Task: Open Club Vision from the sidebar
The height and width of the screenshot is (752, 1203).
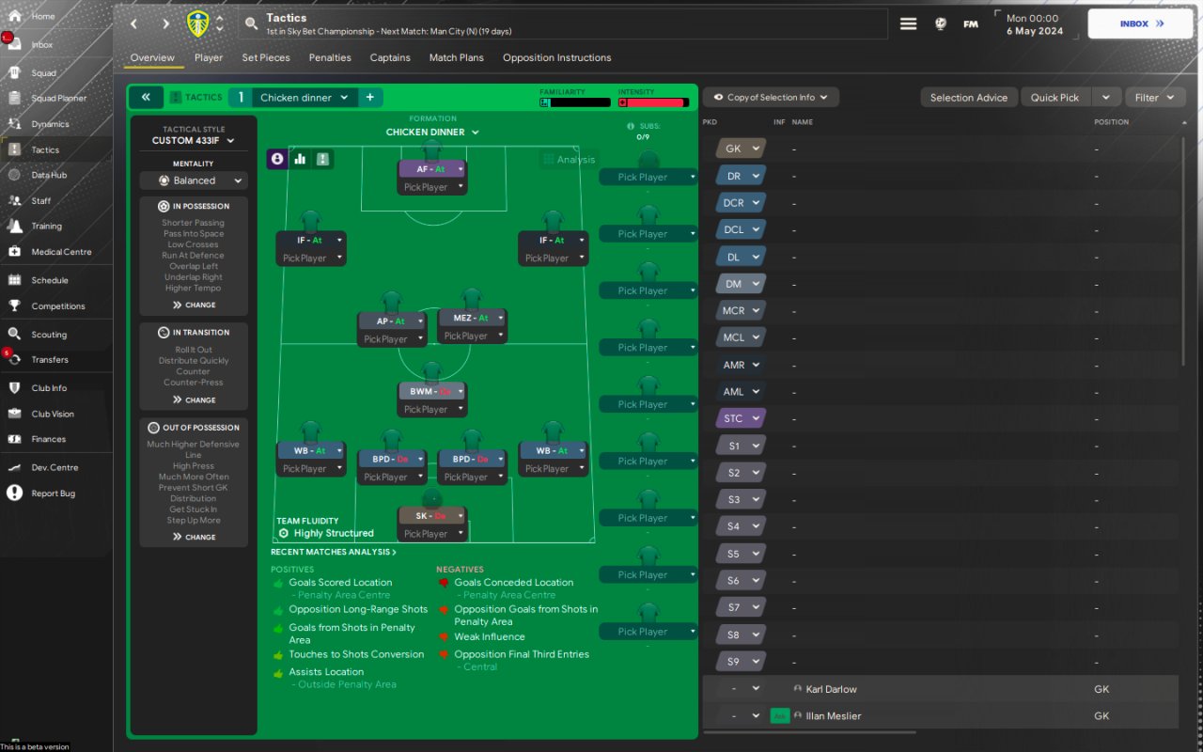Action: (52, 414)
